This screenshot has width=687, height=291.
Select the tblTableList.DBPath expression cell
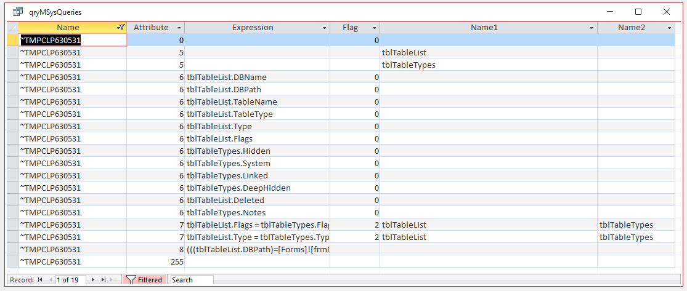click(257, 89)
